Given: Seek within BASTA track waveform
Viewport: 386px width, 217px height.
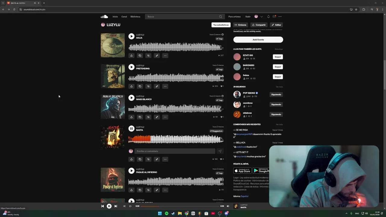Looking at the screenshot, I should [176, 139].
